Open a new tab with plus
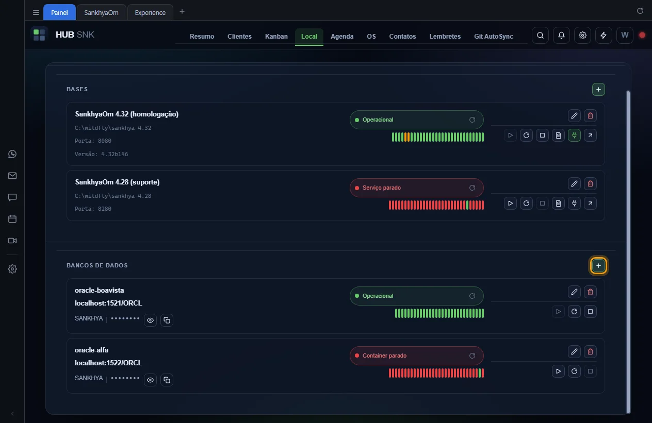Viewport: 652px width, 423px height. point(182,11)
